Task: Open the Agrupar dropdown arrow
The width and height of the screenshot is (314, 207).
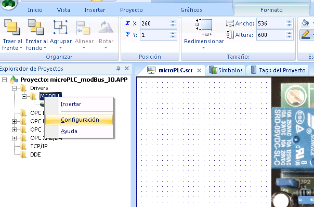Action: pos(60,48)
